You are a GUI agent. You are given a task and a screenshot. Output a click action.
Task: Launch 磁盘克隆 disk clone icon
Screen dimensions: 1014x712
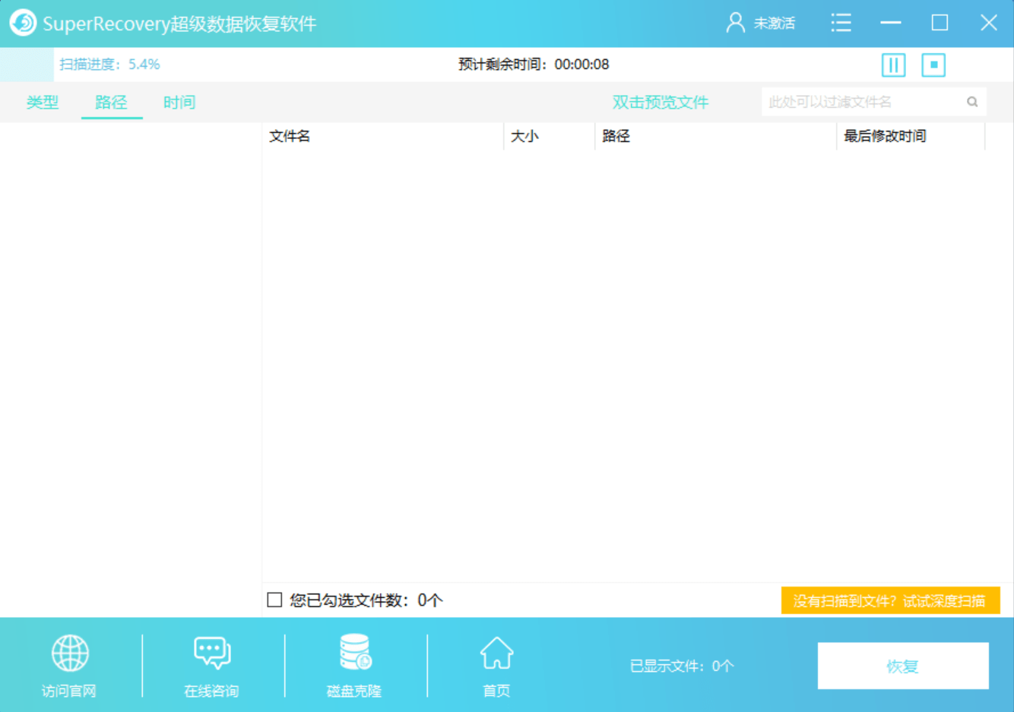click(x=354, y=652)
